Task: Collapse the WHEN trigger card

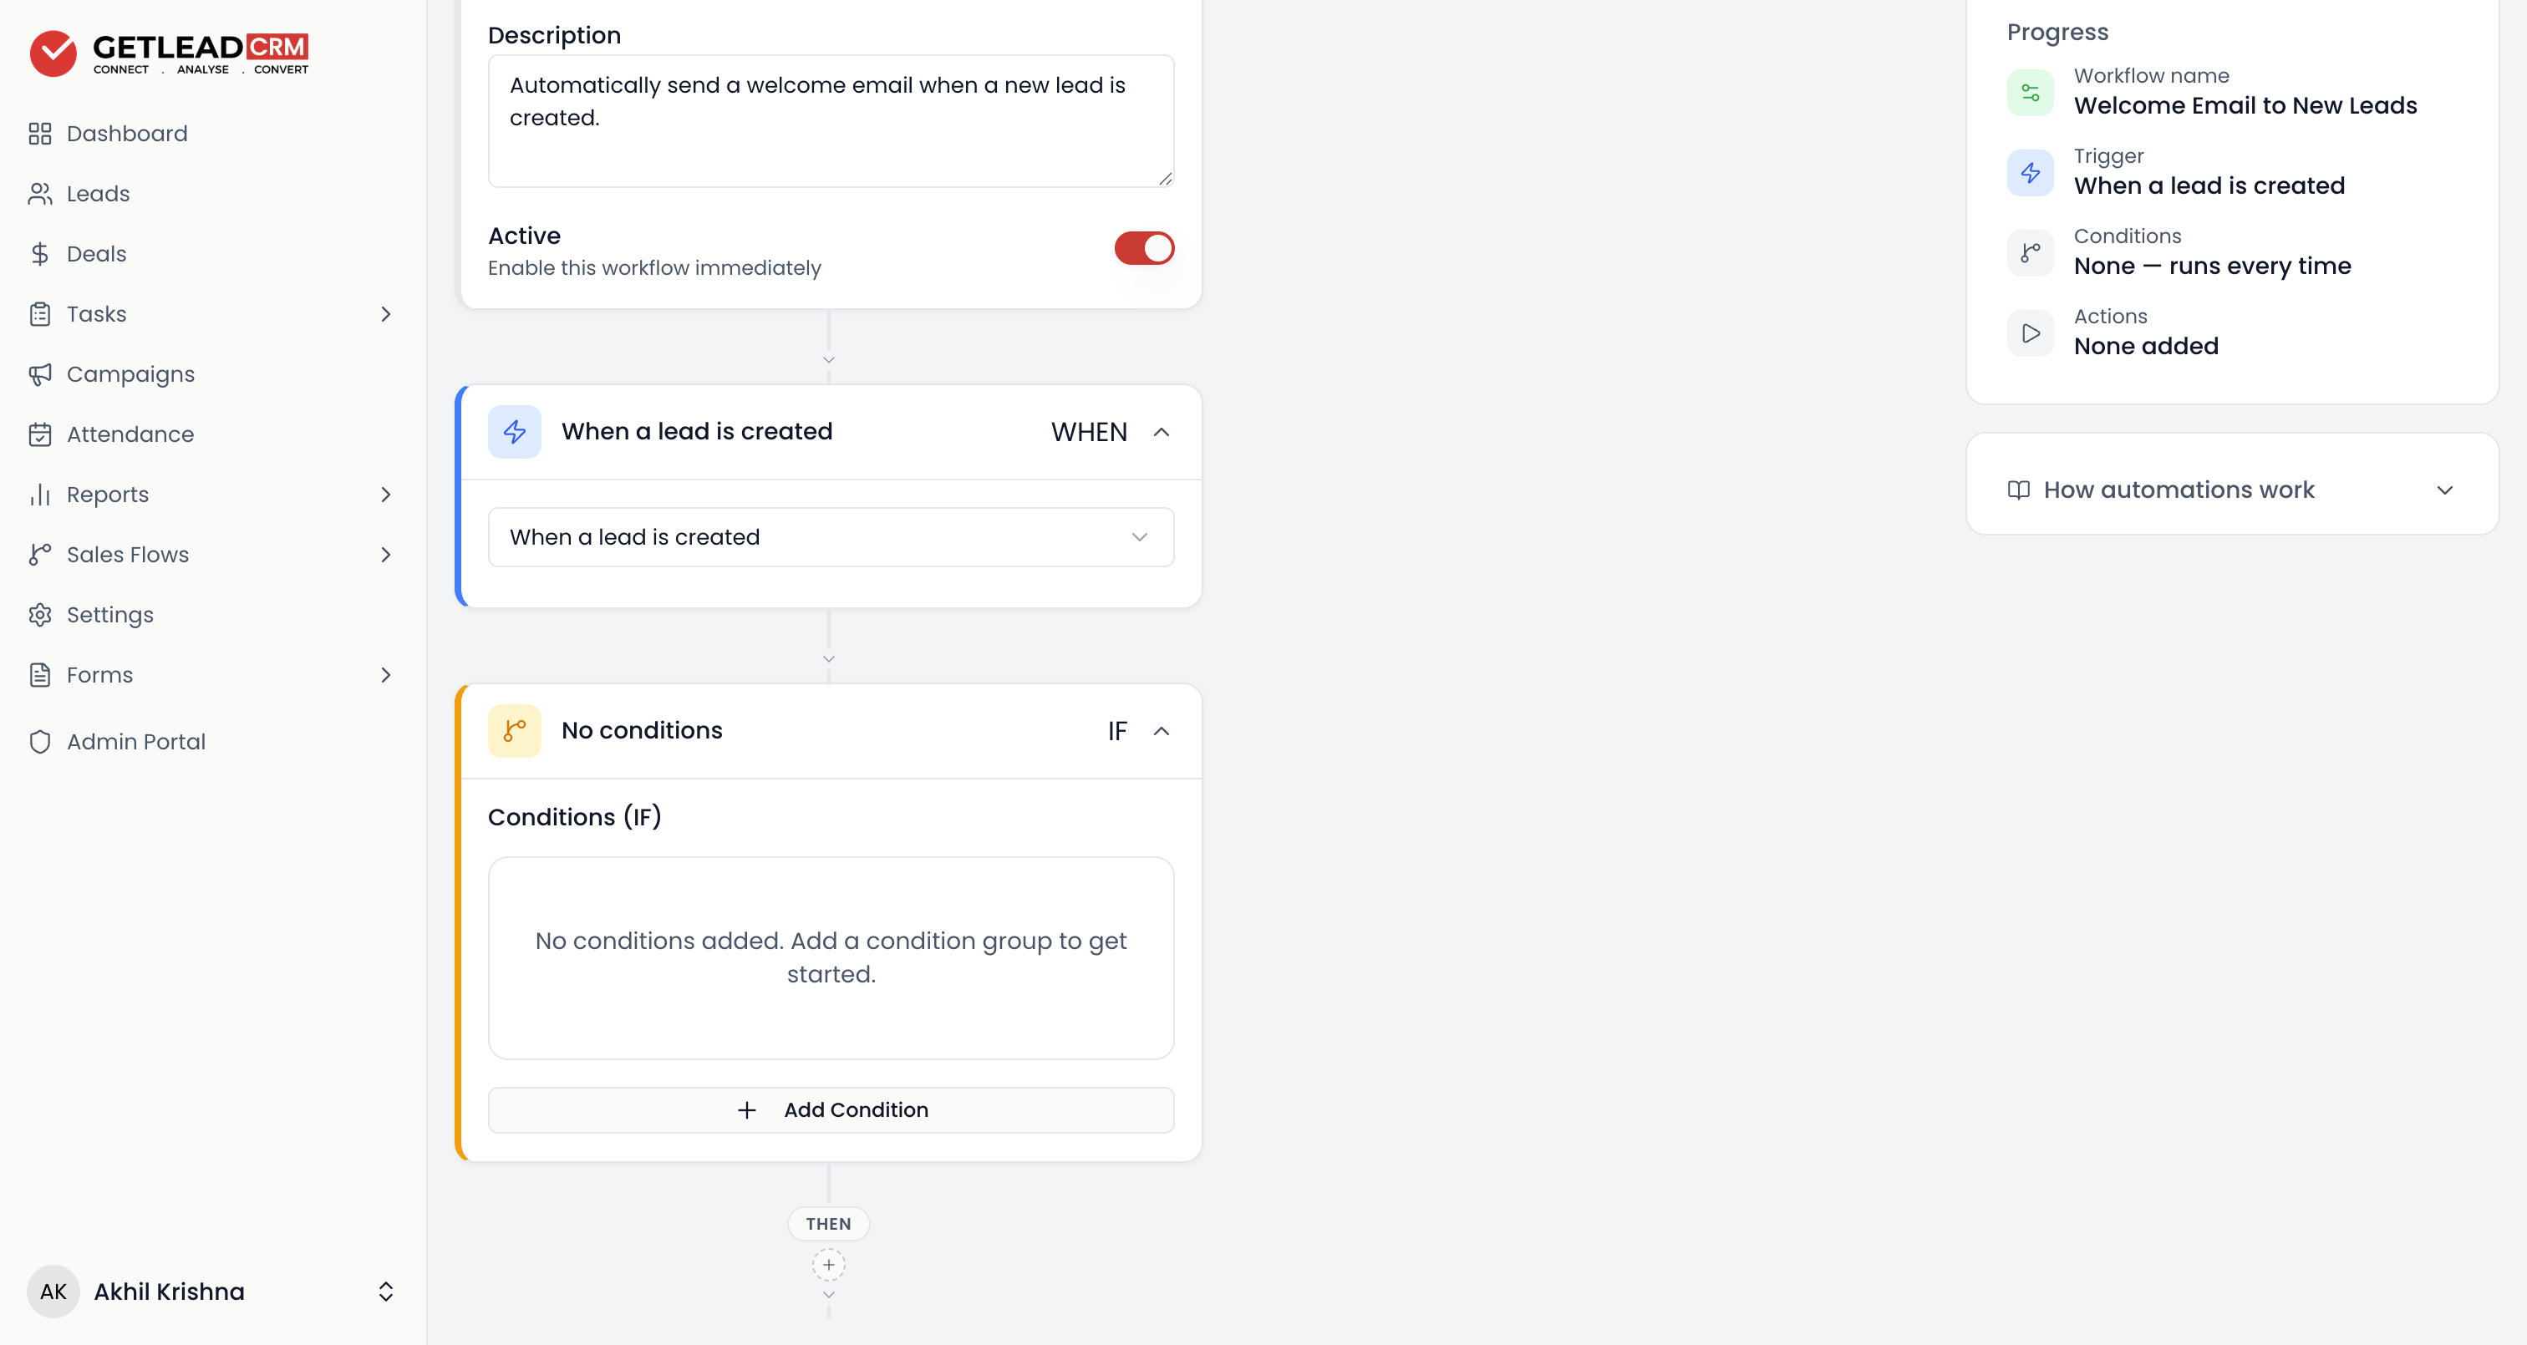Action: click(x=1162, y=432)
